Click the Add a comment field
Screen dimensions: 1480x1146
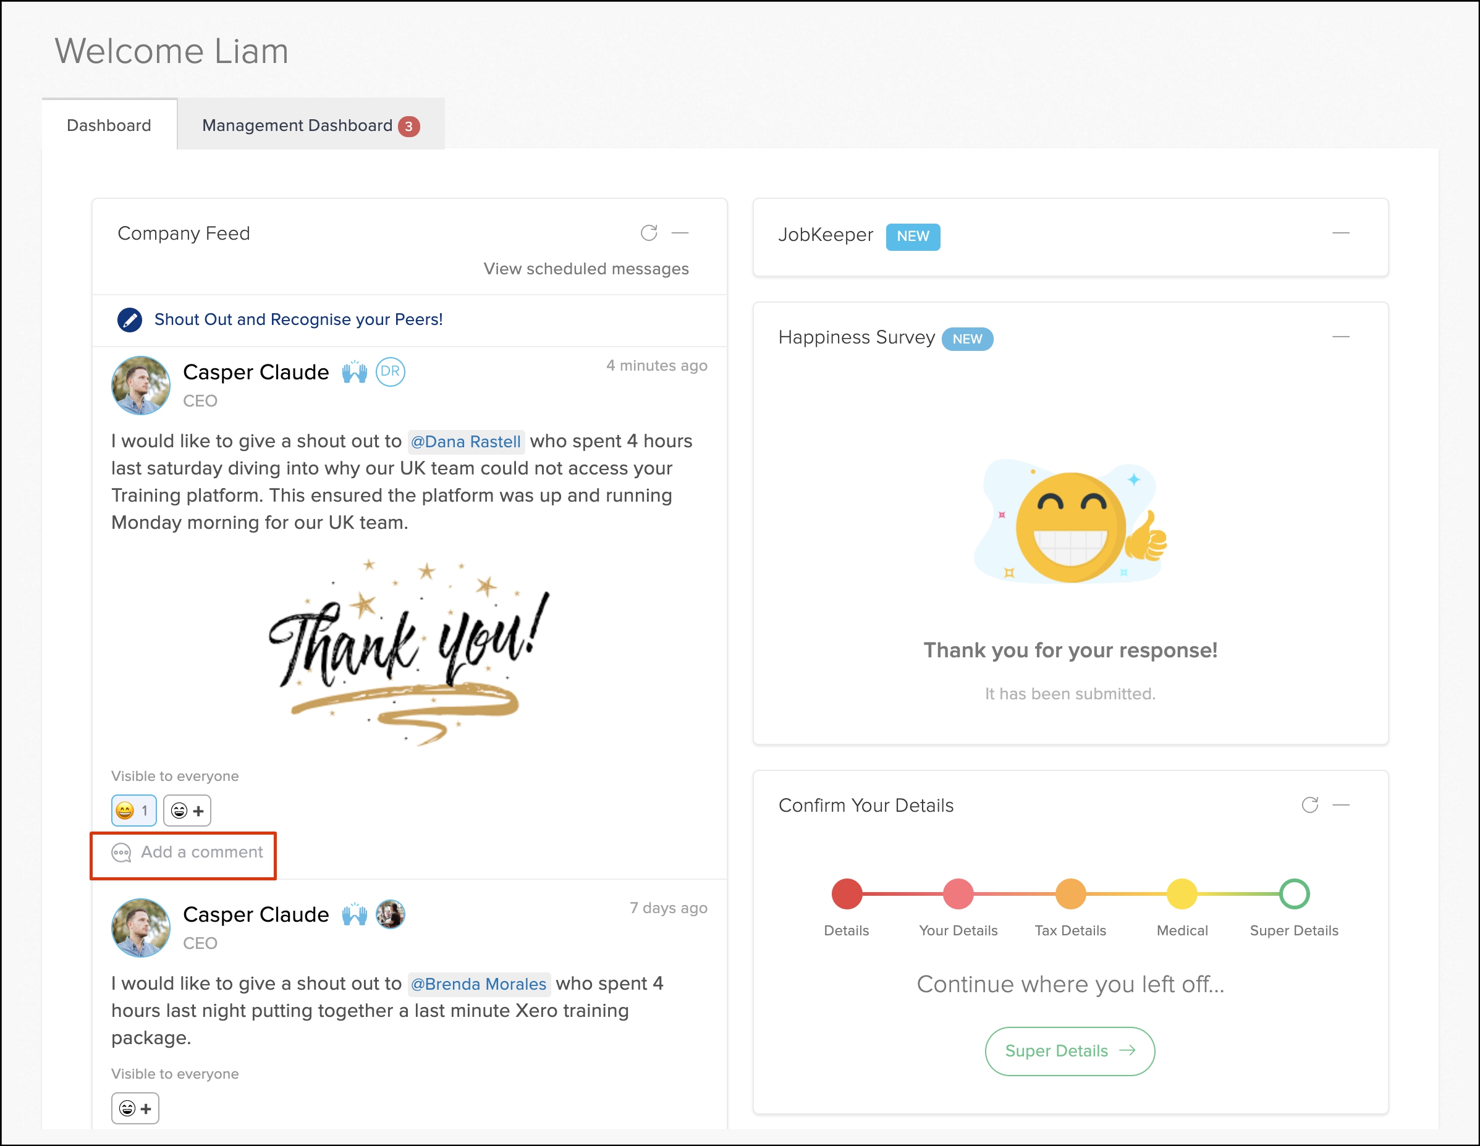point(201,852)
